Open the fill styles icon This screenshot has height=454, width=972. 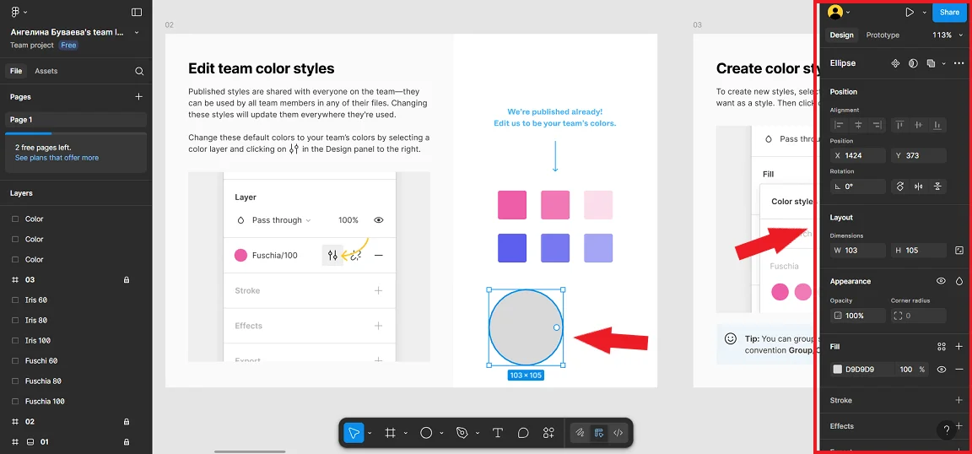942,347
